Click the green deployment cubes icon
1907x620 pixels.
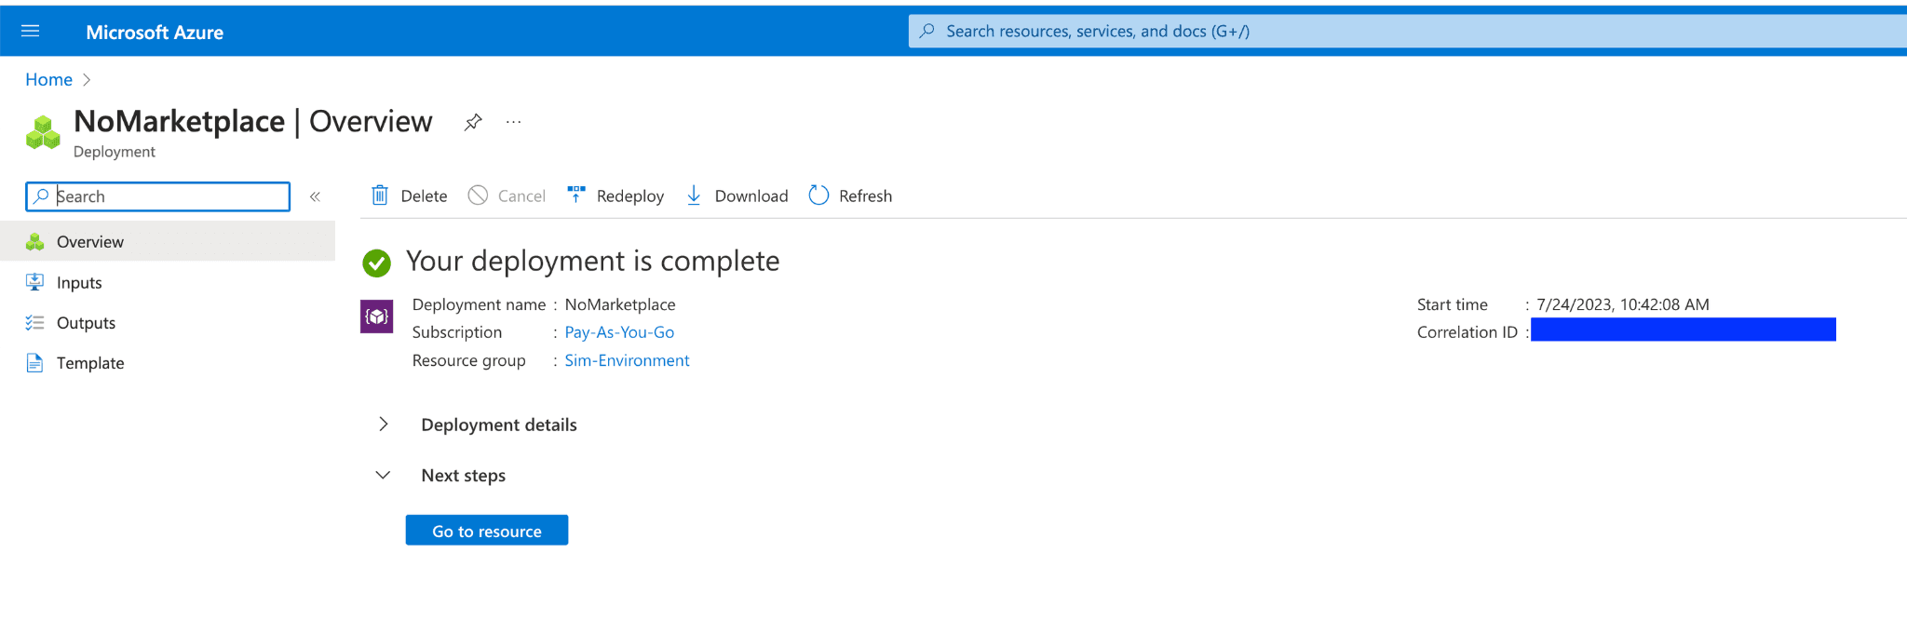43,132
